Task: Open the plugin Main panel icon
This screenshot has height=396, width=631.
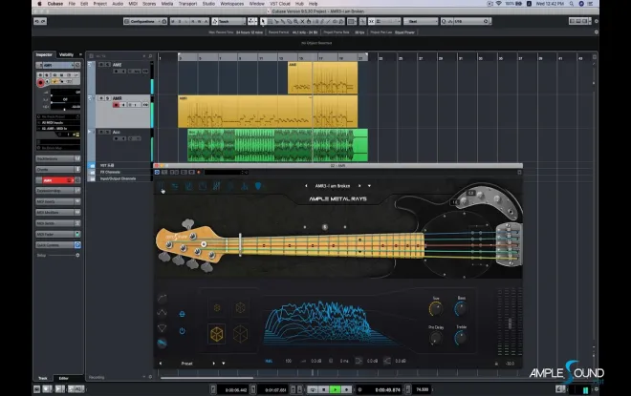Action: (161, 186)
